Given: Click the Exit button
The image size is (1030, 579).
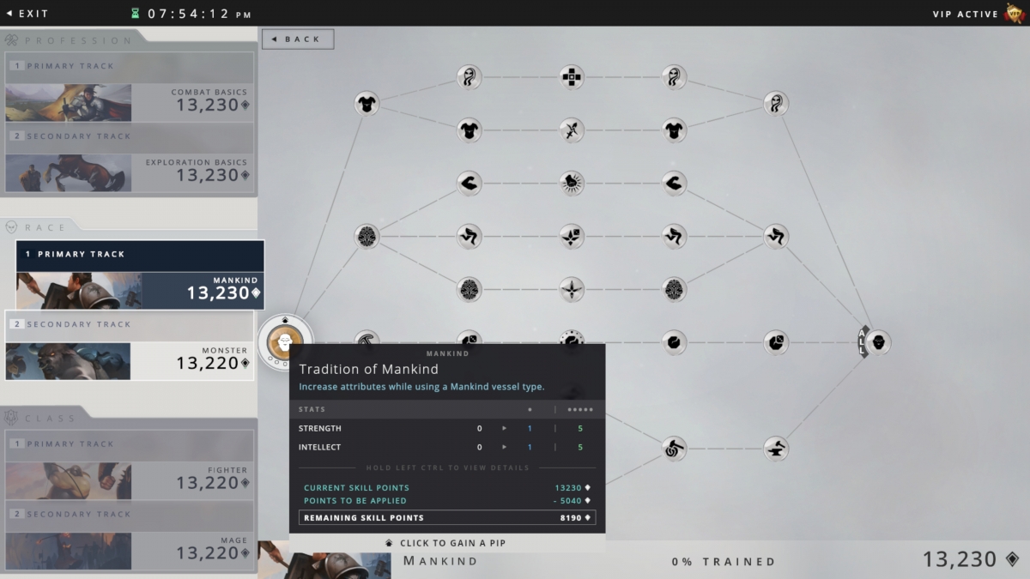Looking at the screenshot, I should [27, 14].
